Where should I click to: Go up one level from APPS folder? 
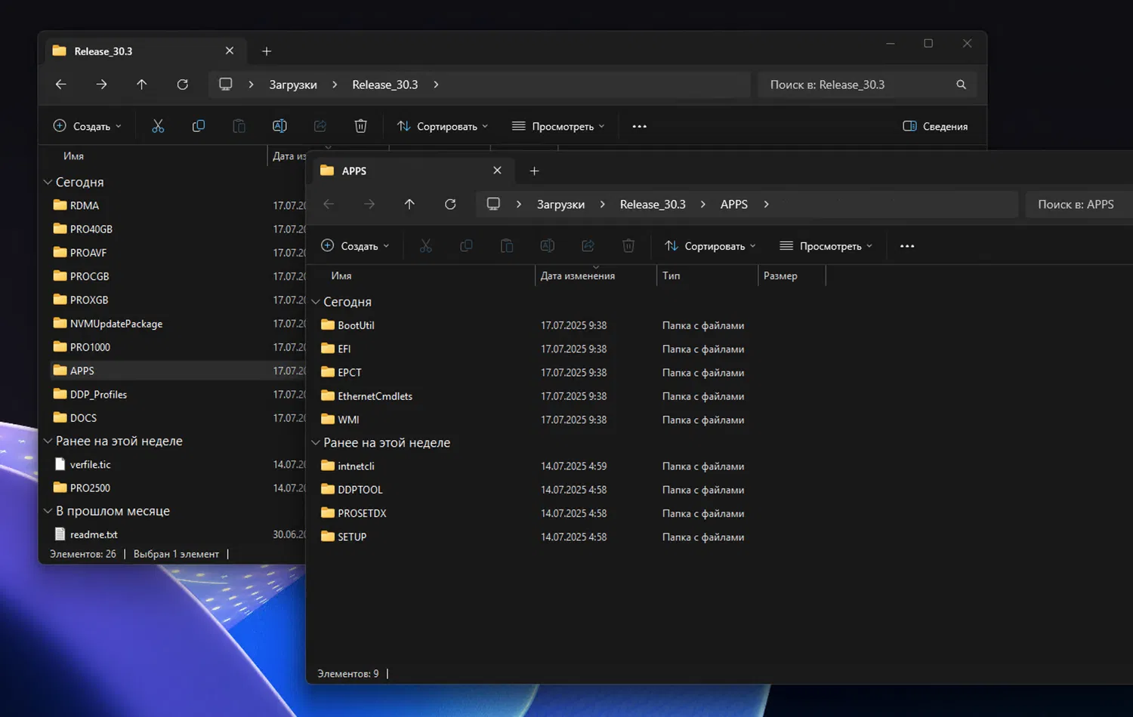click(409, 205)
